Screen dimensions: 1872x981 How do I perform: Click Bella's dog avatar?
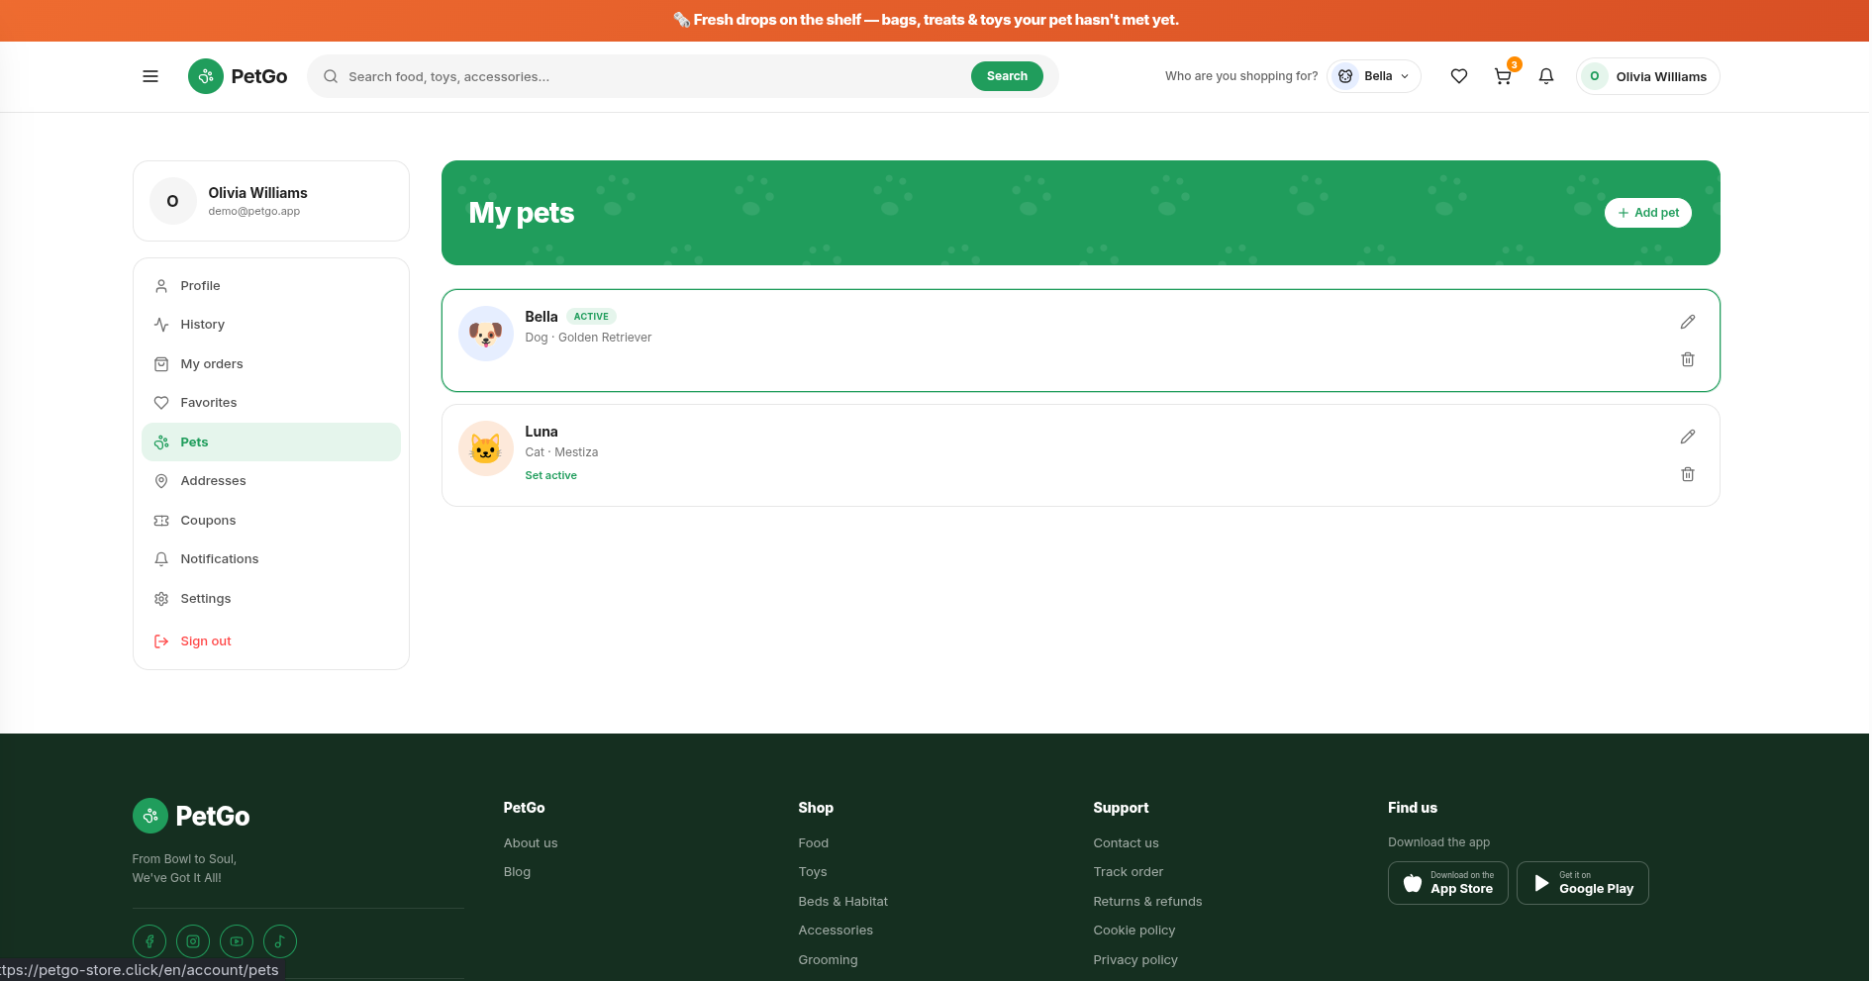coord(486,334)
